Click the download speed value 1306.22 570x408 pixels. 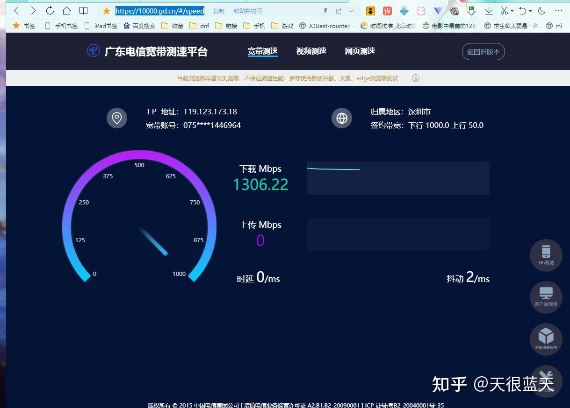point(260,185)
